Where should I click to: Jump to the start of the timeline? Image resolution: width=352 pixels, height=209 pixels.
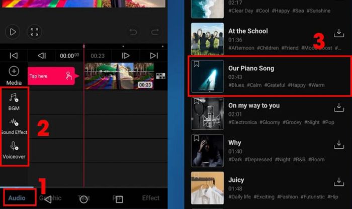pos(14,56)
